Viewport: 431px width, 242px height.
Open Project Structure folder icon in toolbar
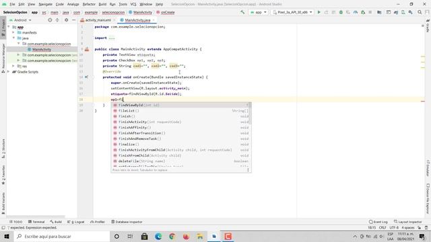(x=379, y=12)
